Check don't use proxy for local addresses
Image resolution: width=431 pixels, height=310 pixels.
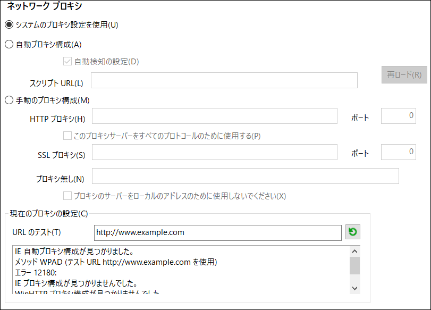click(x=67, y=196)
